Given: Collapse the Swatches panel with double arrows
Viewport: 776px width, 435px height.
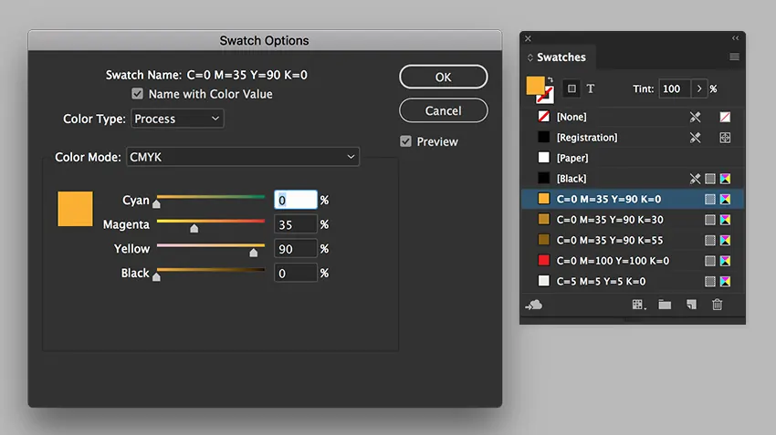Looking at the screenshot, I should [735, 38].
